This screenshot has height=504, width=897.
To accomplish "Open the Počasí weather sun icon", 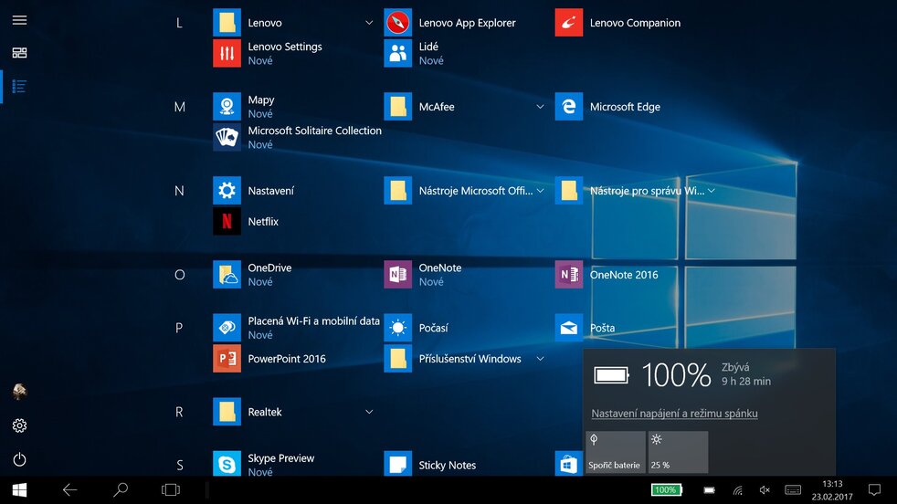I will point(397,328).
